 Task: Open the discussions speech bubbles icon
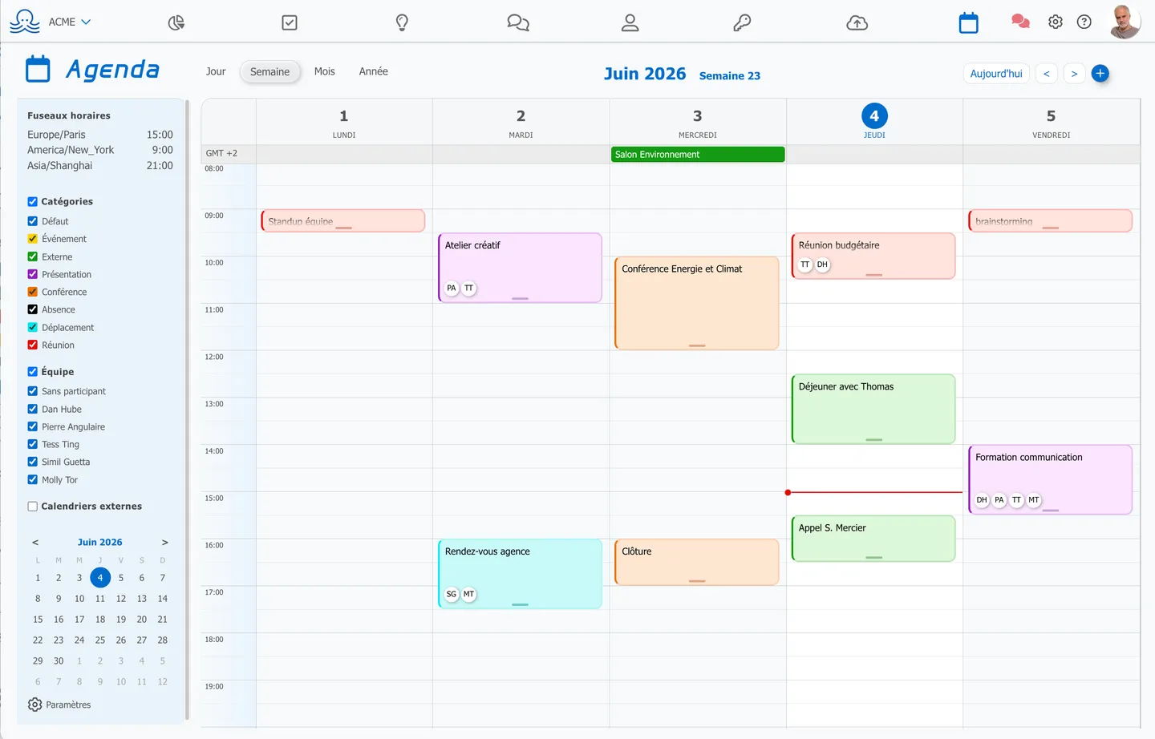click(x=518, y=22)
